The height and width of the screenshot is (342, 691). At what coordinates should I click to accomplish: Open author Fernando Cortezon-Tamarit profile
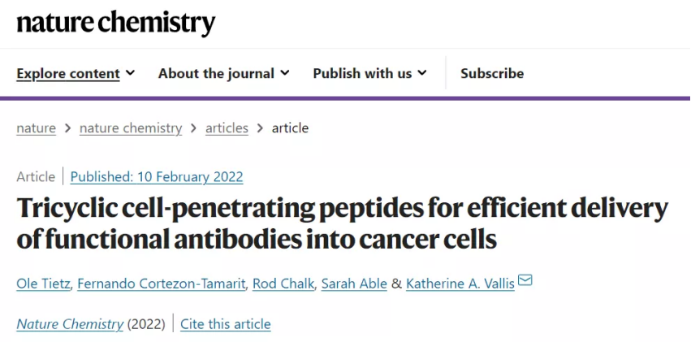click(162, 284)
